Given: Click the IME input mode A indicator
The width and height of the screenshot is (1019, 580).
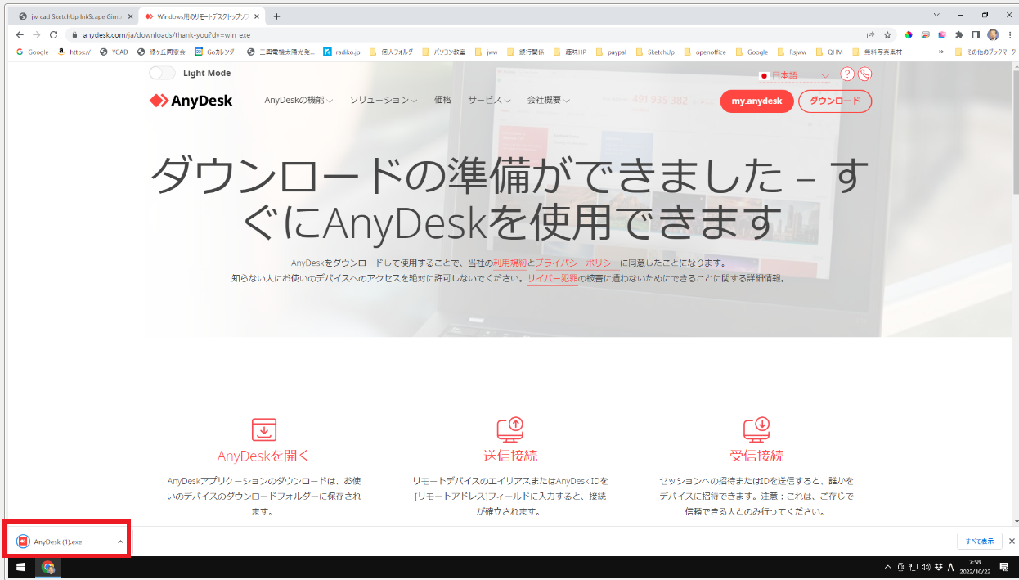Looking at the screenshot, I should tap(951, 567).
